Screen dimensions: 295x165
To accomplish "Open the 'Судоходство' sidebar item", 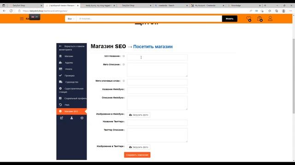I will [71, 82].
